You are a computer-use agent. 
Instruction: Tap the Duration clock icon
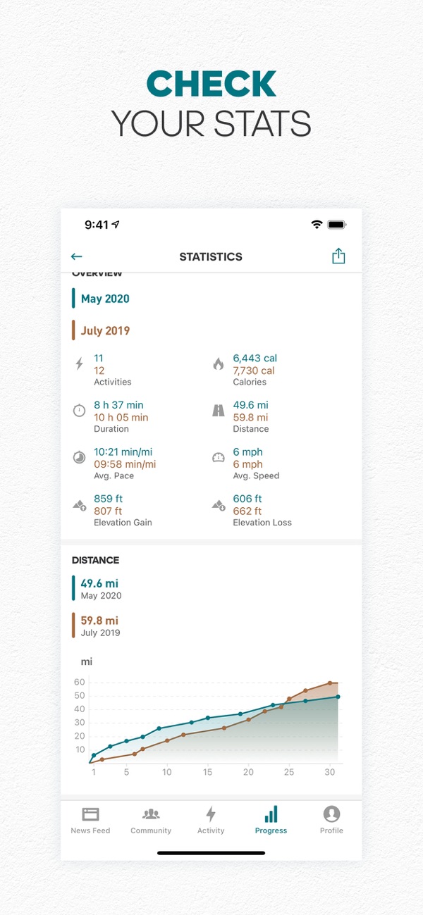(x=79, y=411)
